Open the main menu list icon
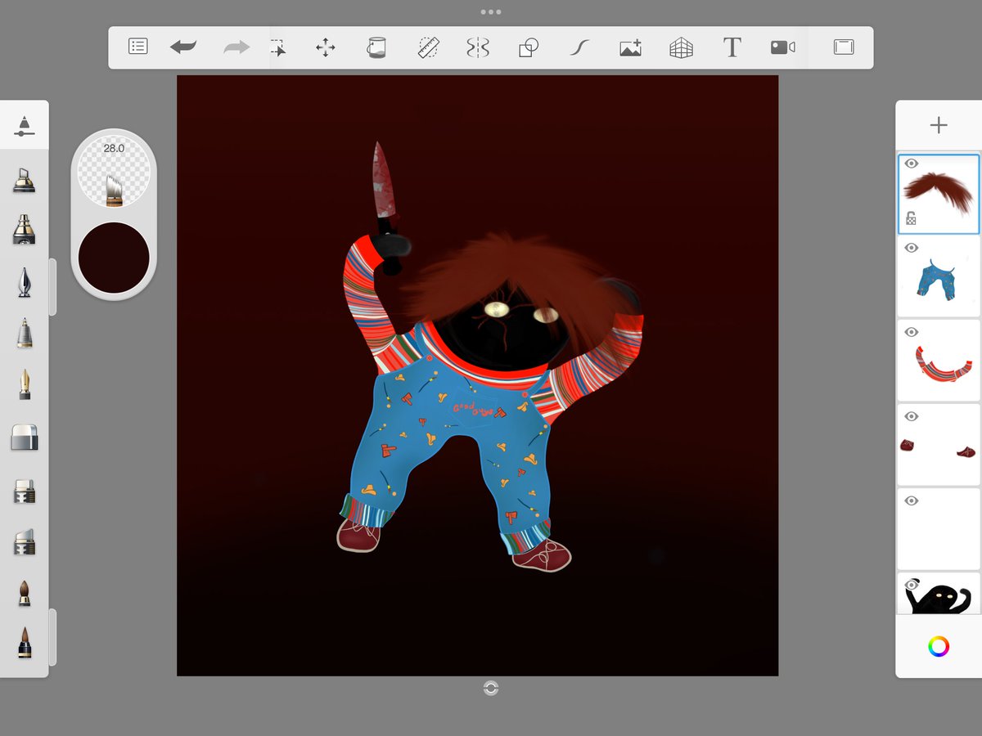This screenshot has width=982, height=736. (138, 47)
